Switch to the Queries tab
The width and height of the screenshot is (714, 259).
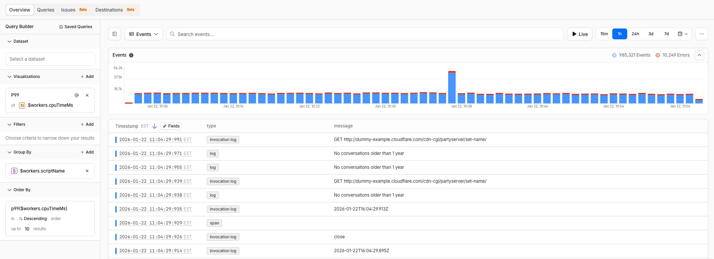click(x=45, y=10)
